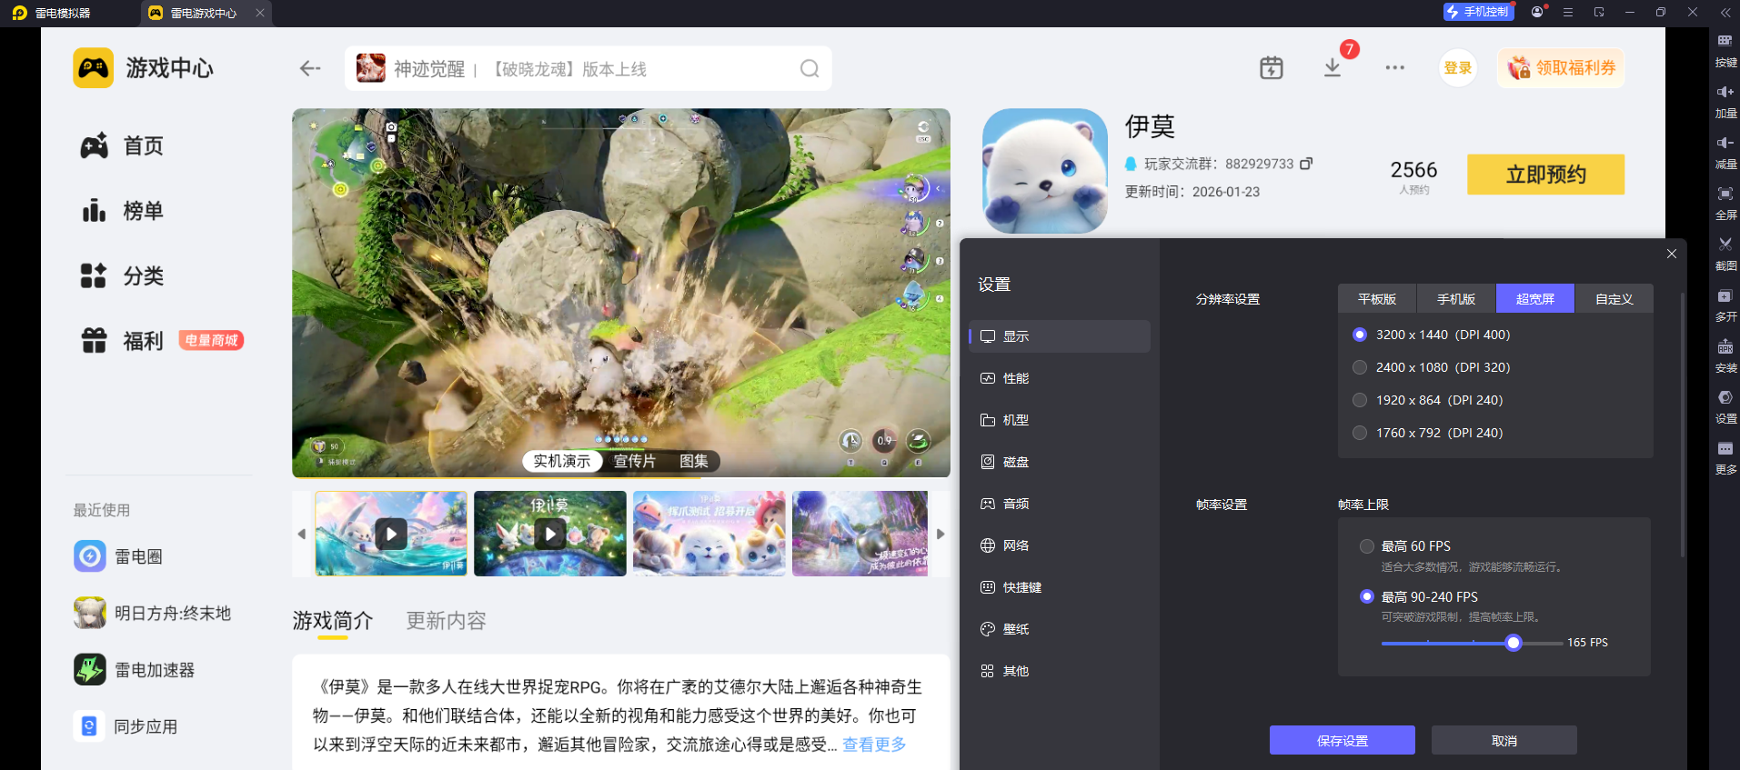Click the search magnifier icon
This screenshot has height=770, width=1740.
809,69
